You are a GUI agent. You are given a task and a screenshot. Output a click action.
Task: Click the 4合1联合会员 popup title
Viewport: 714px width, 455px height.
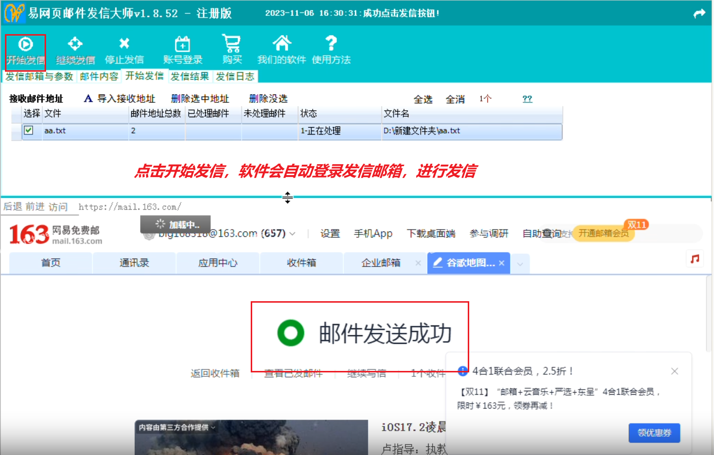point(523,371)
